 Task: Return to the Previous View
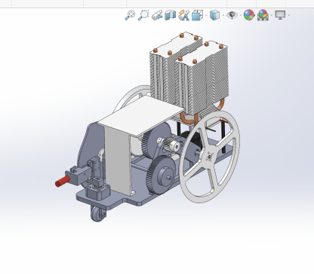pos(157,15)
